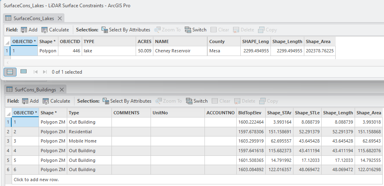Screen dimensions: 384x186
Task: Click Copy in SurfaceCons_Lakes table toolbar
Action: point(267,30)
